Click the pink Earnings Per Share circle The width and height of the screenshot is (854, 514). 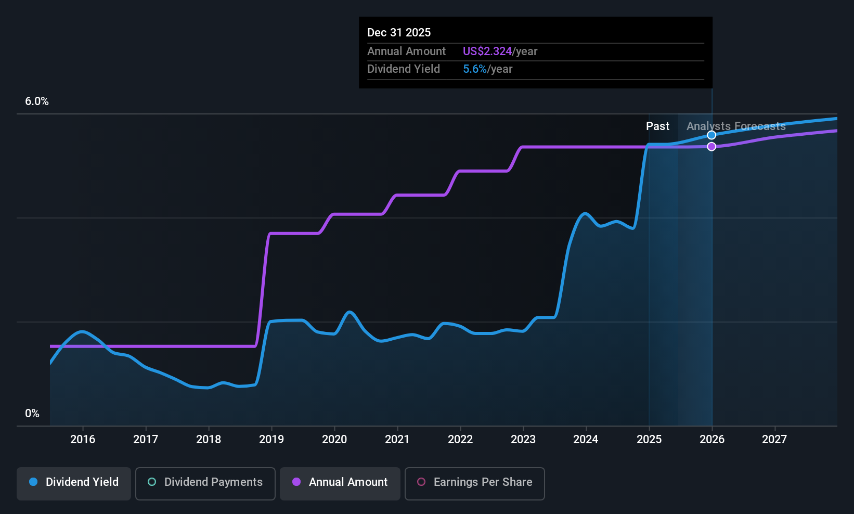tap(421, 482)
